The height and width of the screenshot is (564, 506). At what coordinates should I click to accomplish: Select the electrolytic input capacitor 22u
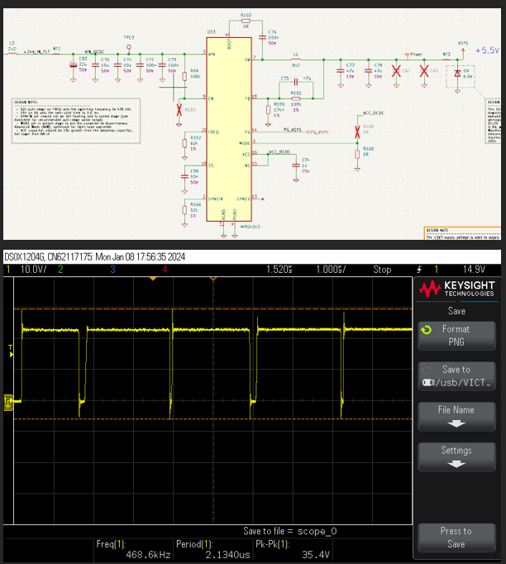(x=74, y=65)
